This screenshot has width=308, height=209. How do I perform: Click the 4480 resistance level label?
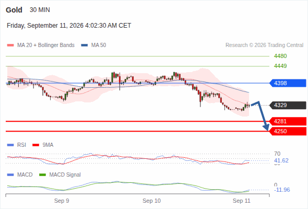pos(280,56)
